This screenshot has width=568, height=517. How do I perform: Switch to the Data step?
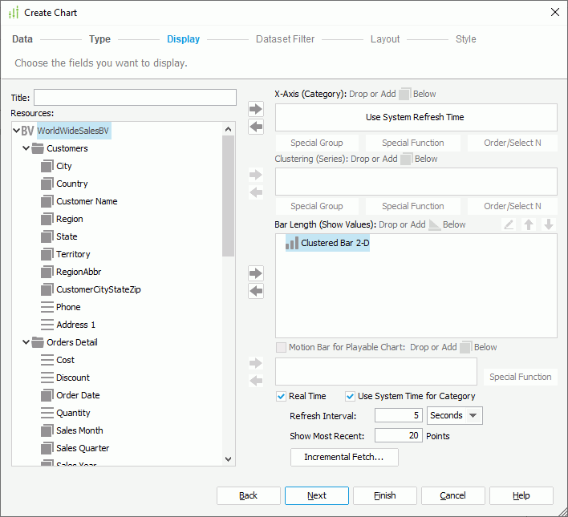coord(22,39)
